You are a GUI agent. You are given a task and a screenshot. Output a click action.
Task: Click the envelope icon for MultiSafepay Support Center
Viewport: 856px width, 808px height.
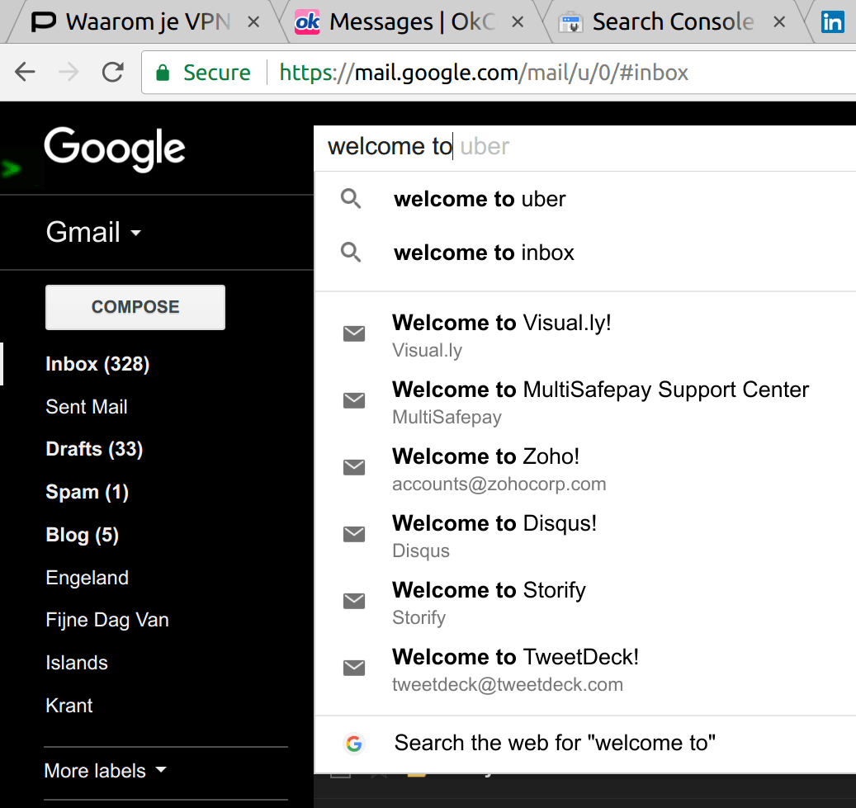(354, 400)
